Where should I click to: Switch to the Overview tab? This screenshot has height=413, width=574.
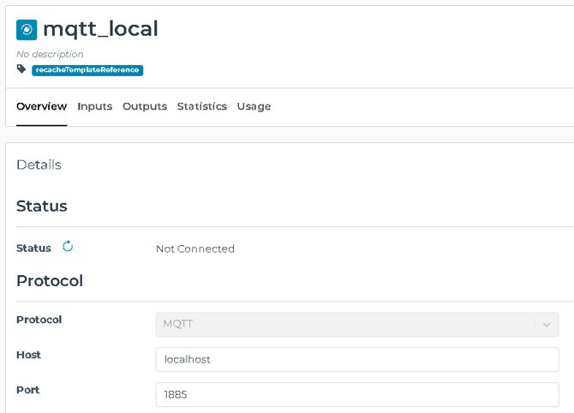click(x=42, y=106)
